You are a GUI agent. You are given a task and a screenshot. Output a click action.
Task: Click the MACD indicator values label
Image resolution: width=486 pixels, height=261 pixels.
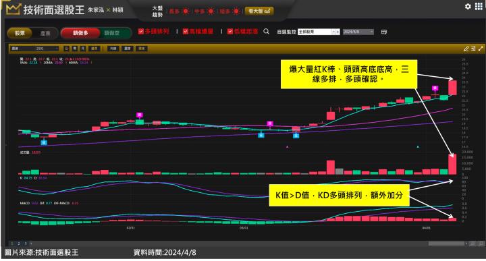(49, 203)
